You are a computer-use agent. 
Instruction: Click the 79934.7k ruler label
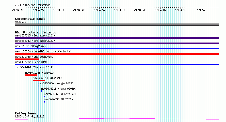pyautogui.click(x=140, y=10)
